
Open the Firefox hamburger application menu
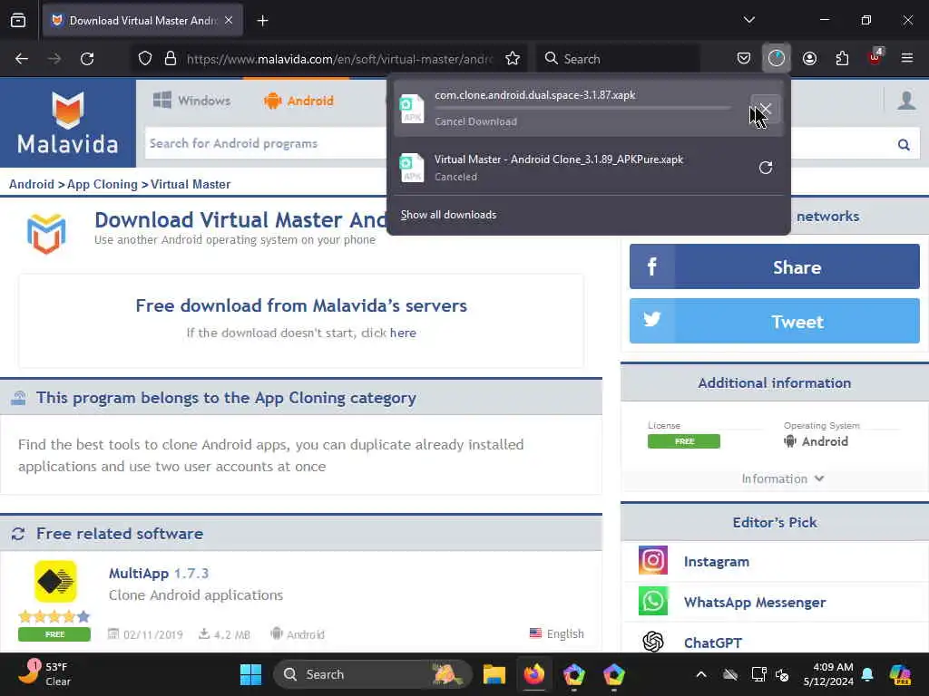907,58
